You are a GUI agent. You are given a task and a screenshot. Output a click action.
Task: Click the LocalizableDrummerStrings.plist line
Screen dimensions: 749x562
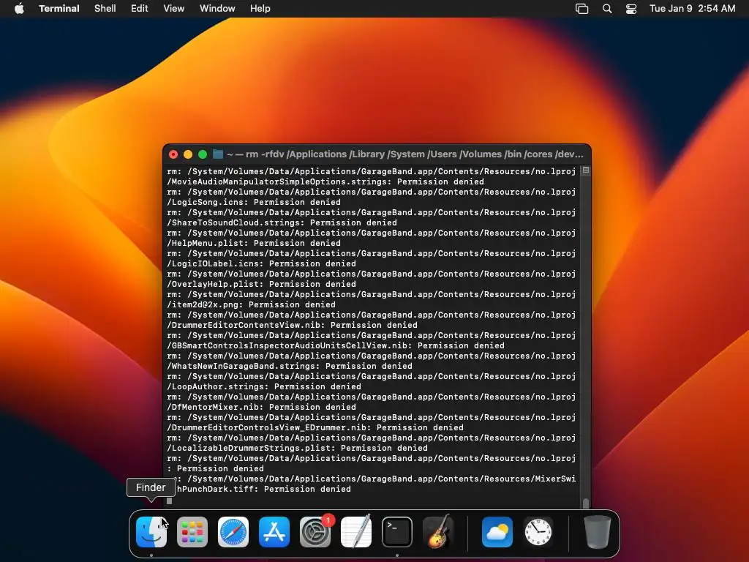tap(297, 449)
